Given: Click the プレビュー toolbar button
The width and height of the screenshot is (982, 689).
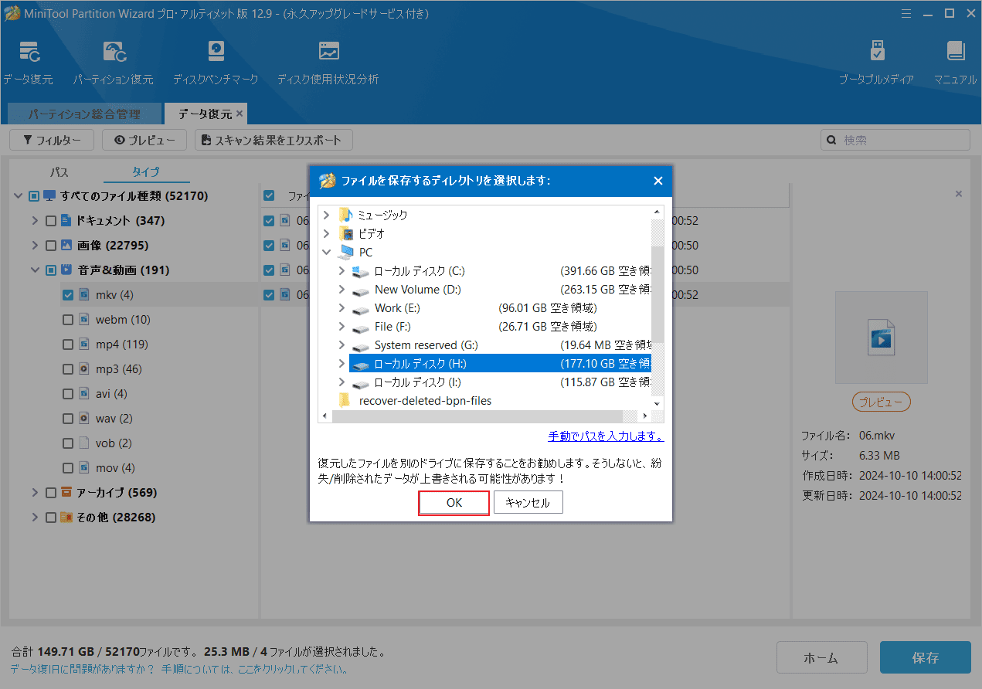Looking at the screenshot, I should [144, 140].
